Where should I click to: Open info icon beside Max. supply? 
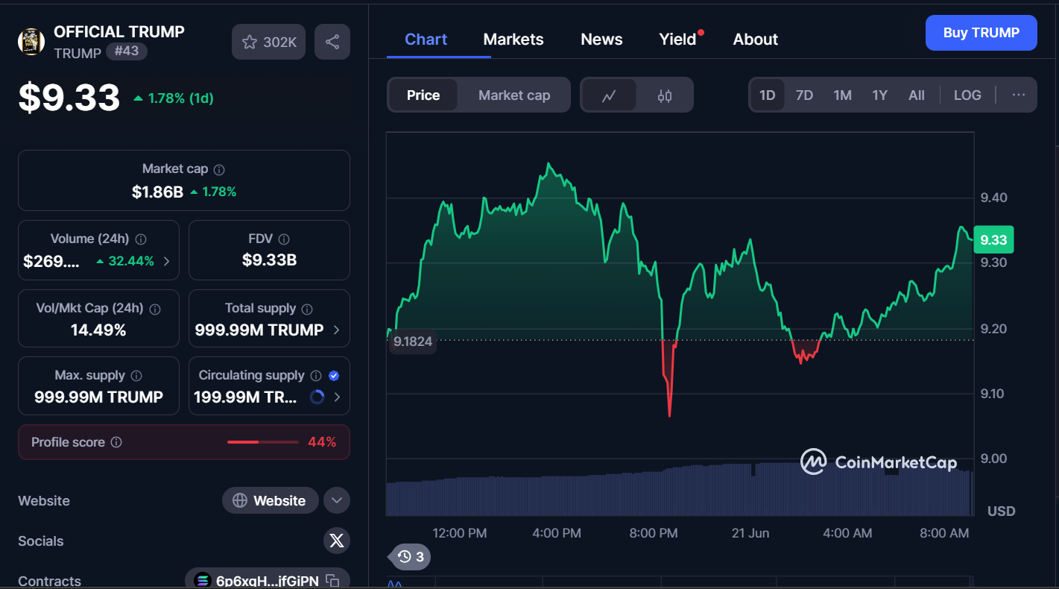click(136, 376)
